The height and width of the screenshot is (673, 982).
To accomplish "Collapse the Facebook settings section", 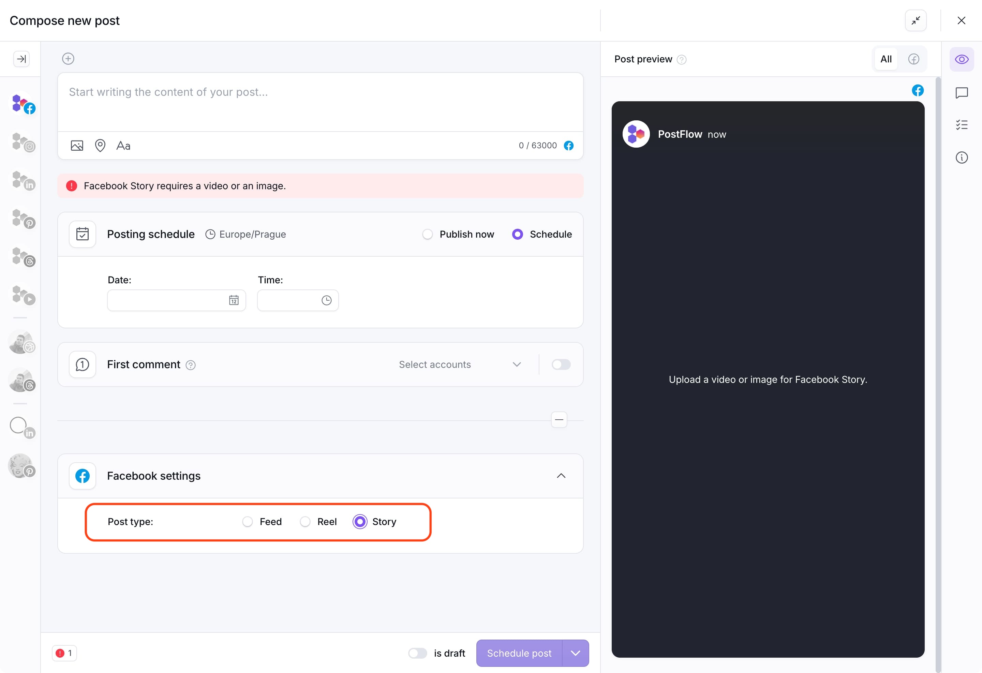I will coord(561,476).
